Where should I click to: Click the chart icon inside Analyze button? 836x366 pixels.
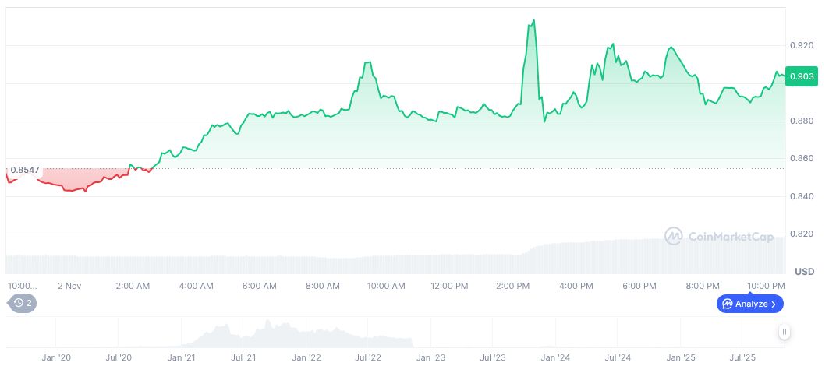pyautogui.click(x=727, y=304)
